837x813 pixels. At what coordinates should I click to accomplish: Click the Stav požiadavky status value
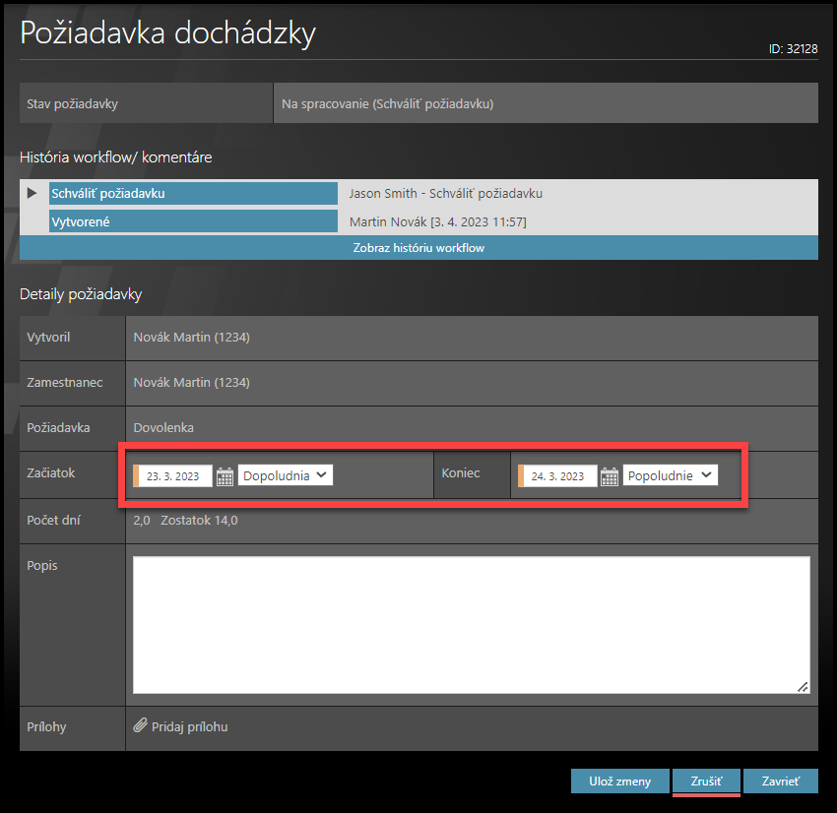click(387, 103)
